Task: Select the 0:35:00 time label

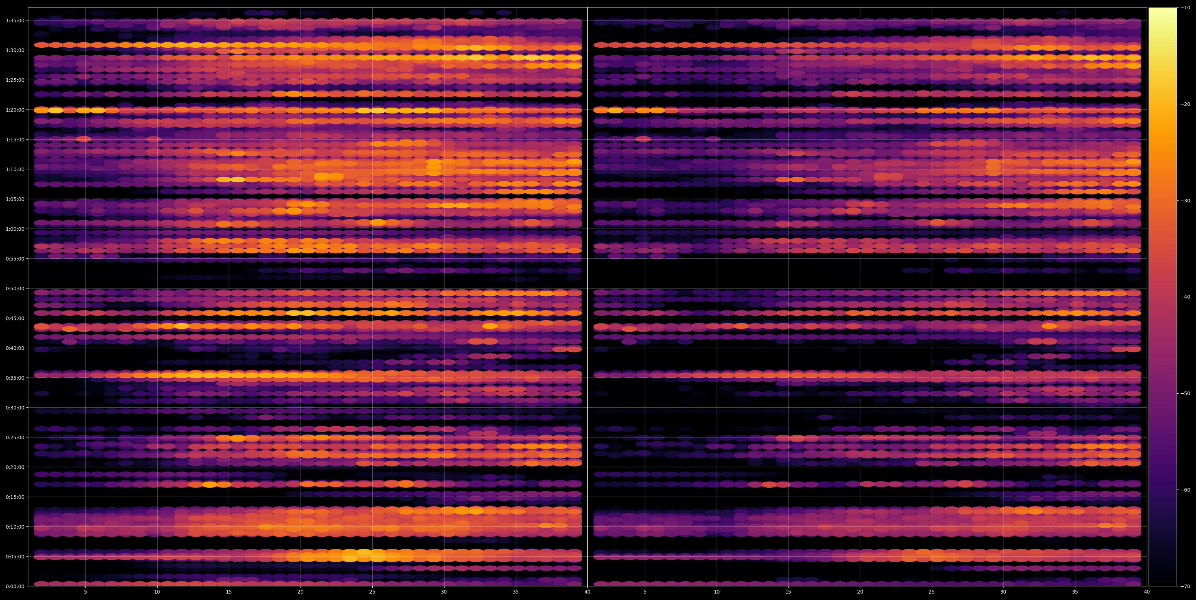Action: [15, 378]
